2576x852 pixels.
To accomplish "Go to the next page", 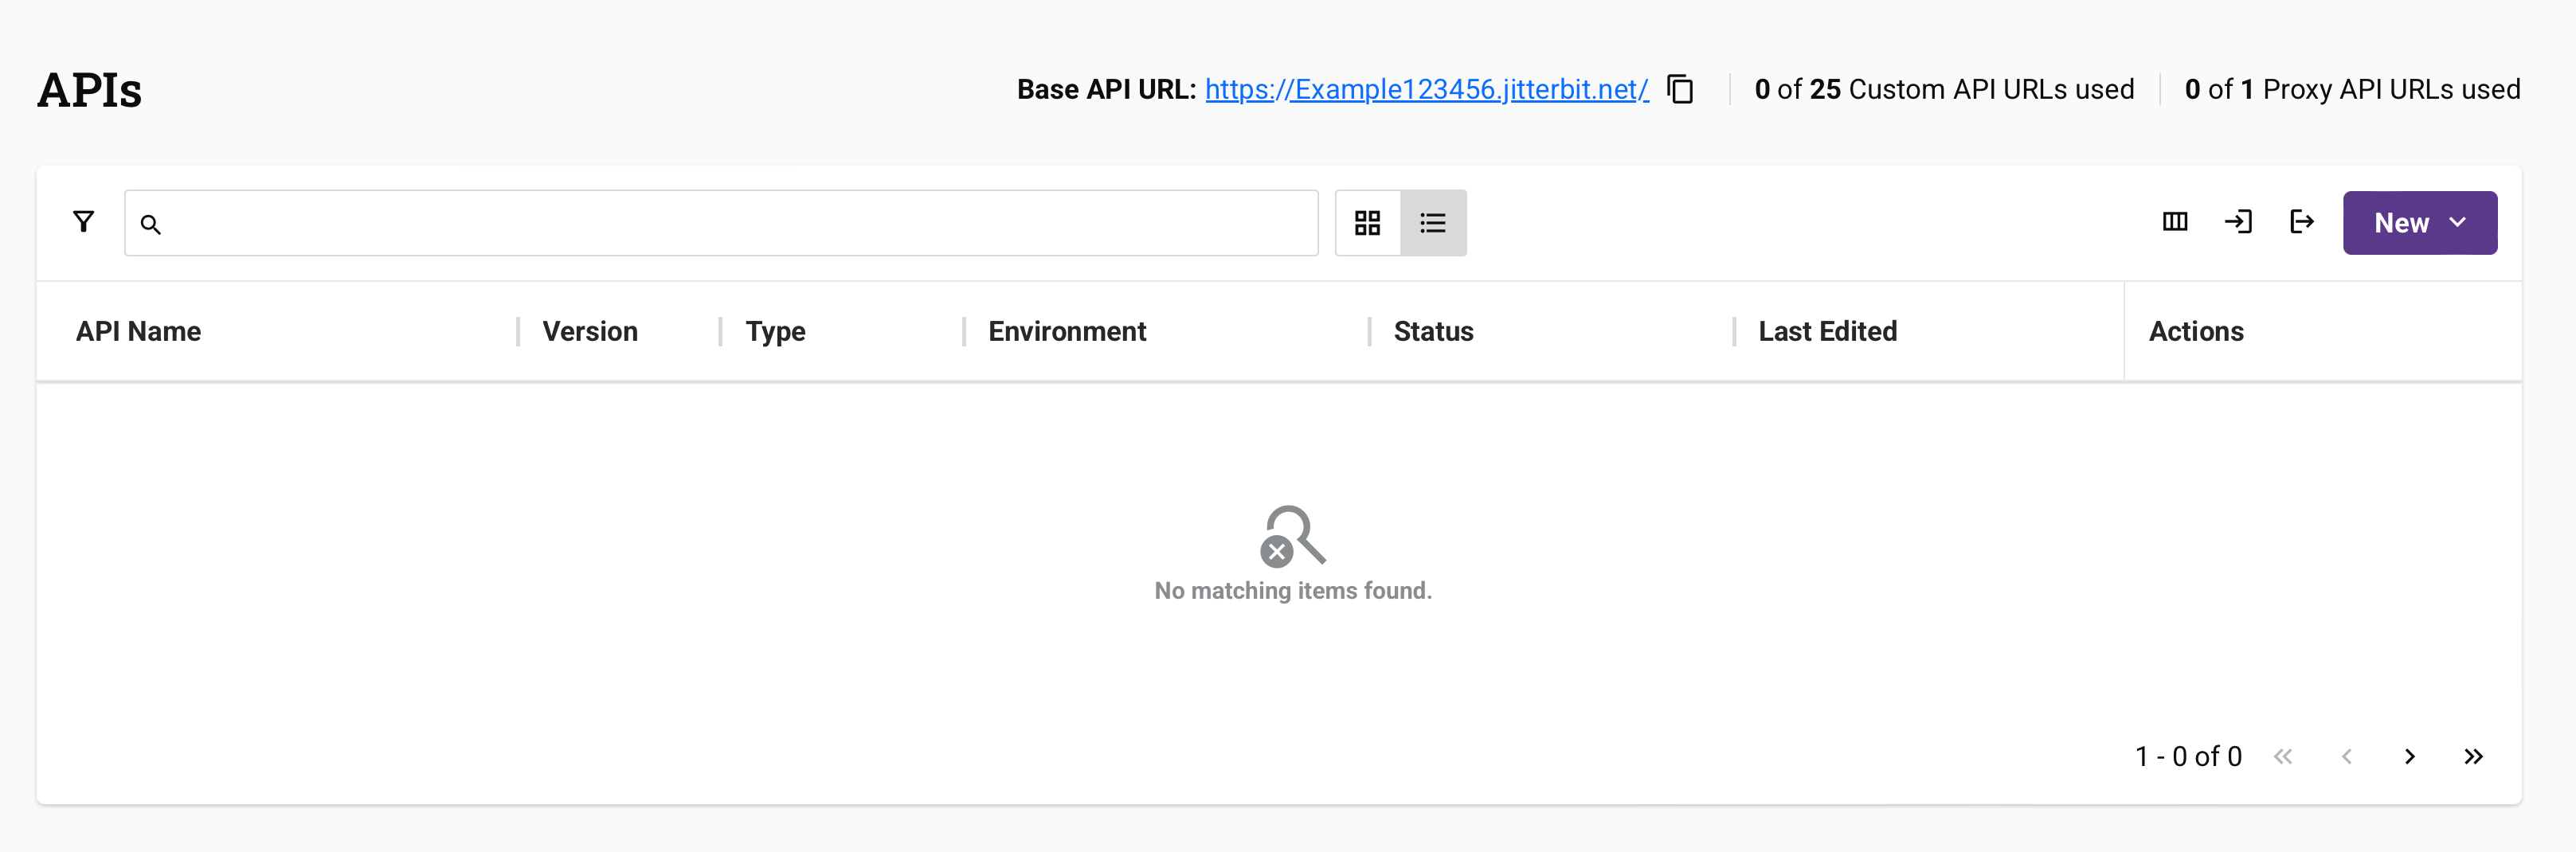I will click(2410, 757).
